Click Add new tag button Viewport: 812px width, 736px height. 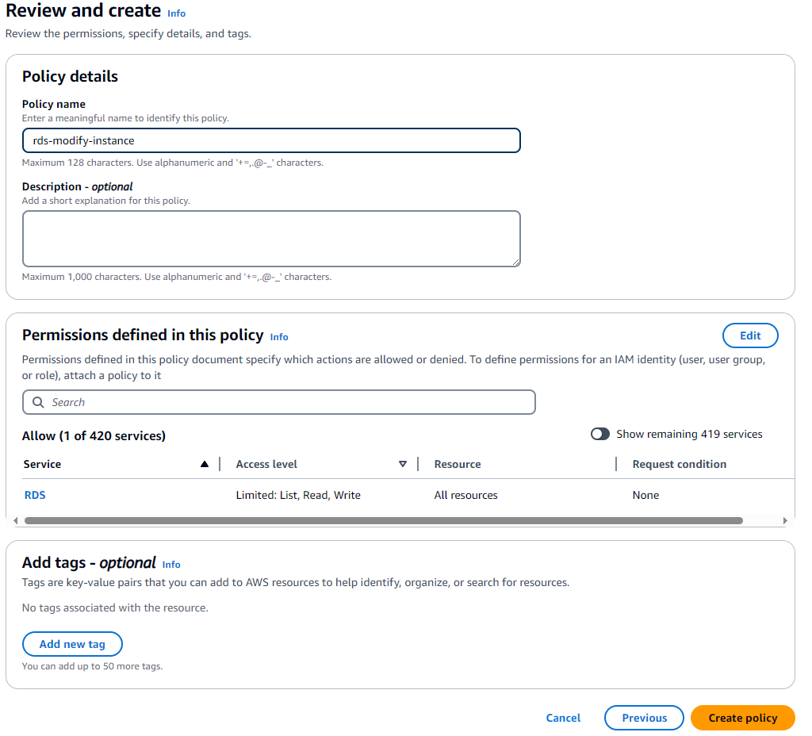point(72,644)
